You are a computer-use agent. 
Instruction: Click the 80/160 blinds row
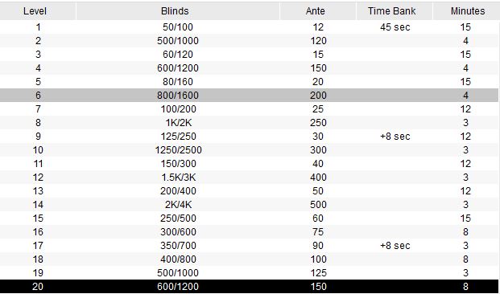click(x=249, y=82)
